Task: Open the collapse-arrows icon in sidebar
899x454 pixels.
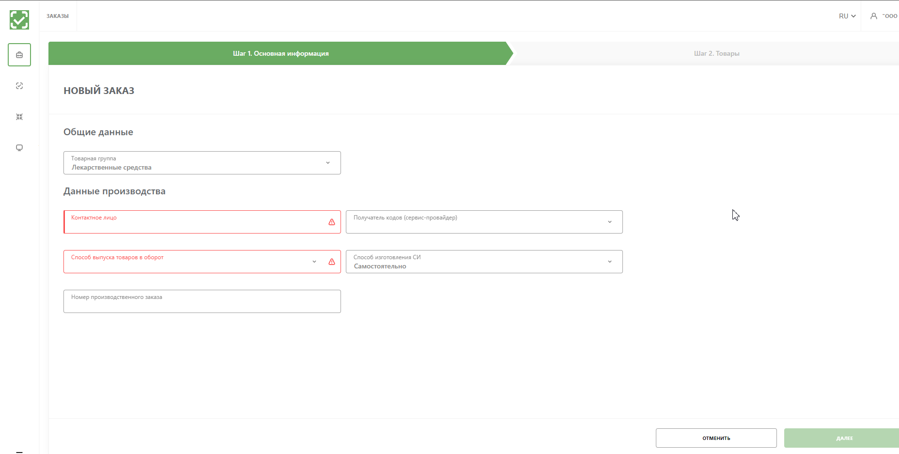Action: 19,117
